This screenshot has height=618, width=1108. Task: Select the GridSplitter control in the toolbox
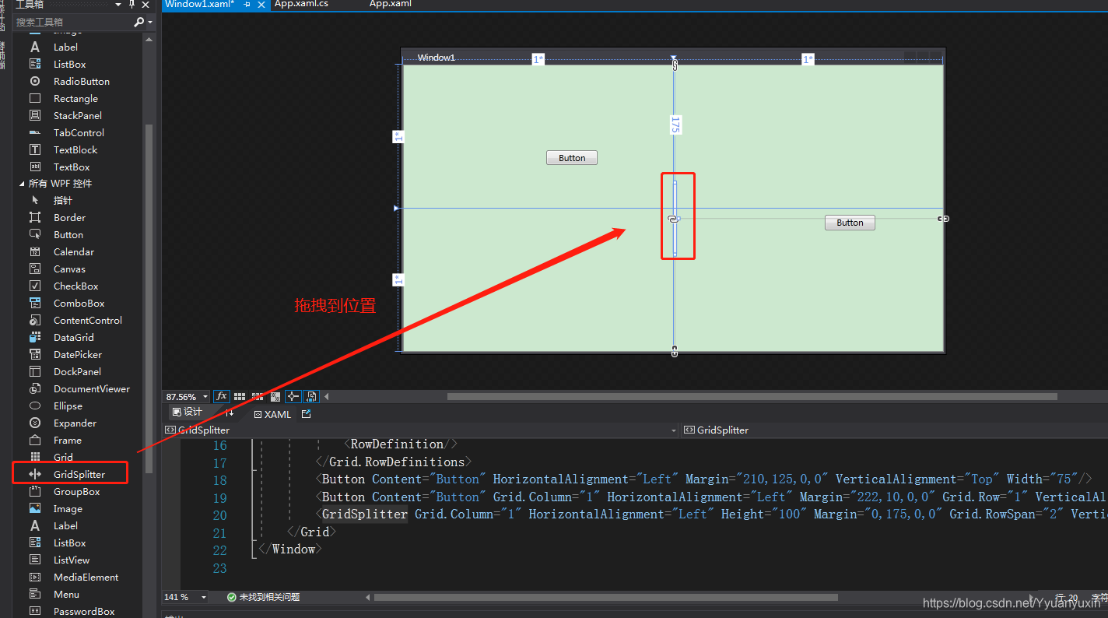[x=79, y=473]
